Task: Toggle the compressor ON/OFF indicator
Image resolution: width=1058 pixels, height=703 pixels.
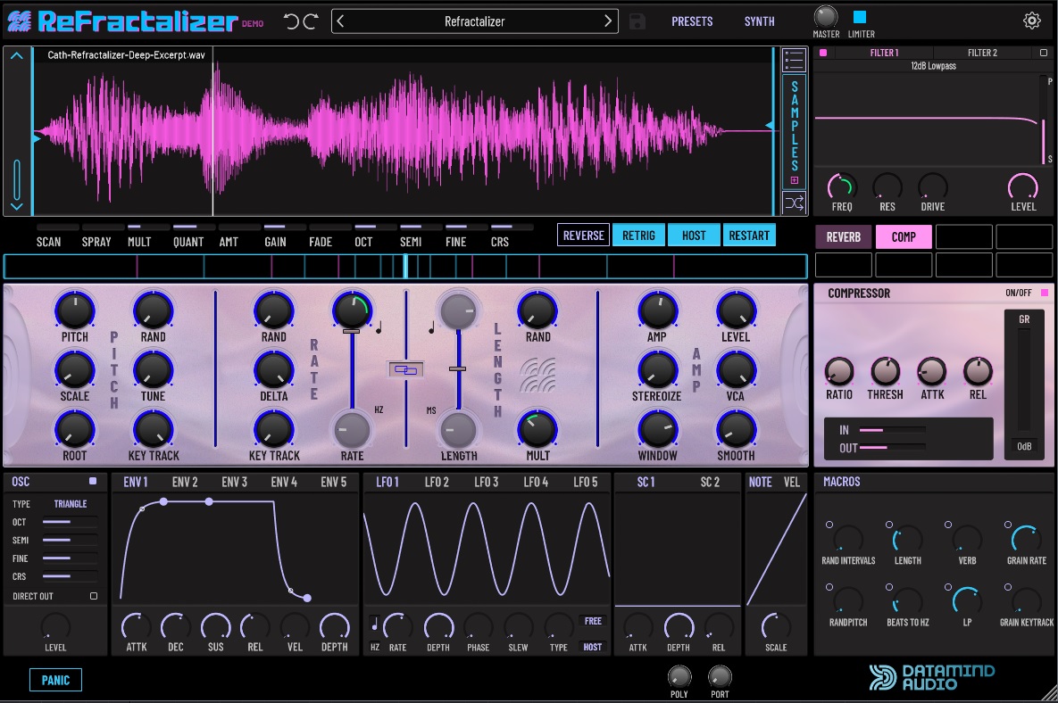Action: [1045, 293]
